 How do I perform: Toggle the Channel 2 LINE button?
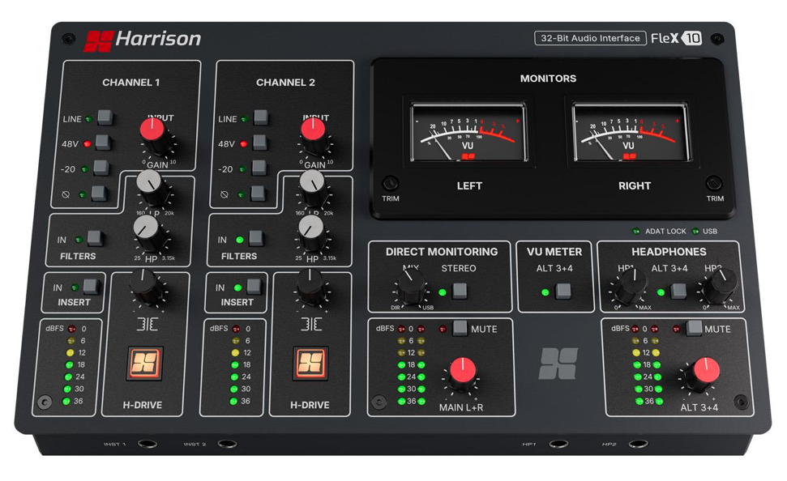pos(260,118)
